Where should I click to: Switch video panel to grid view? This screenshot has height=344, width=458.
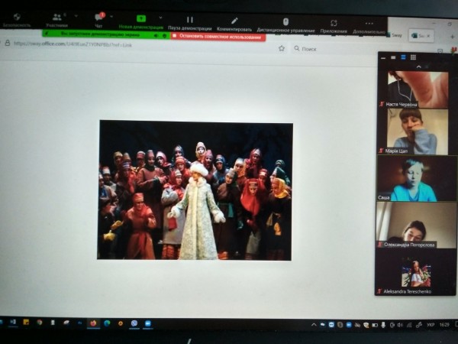(413, 57)
